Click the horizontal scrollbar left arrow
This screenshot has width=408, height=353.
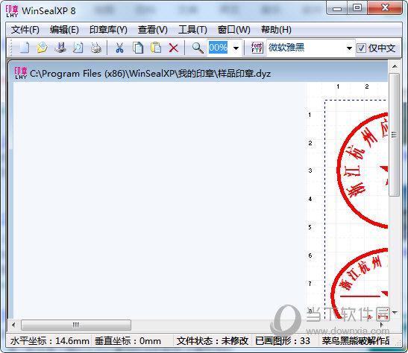click(x=13, y=325)
